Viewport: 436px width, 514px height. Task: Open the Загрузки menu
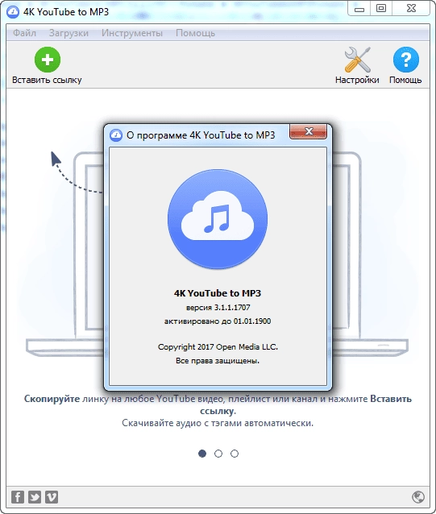(69, 33)
